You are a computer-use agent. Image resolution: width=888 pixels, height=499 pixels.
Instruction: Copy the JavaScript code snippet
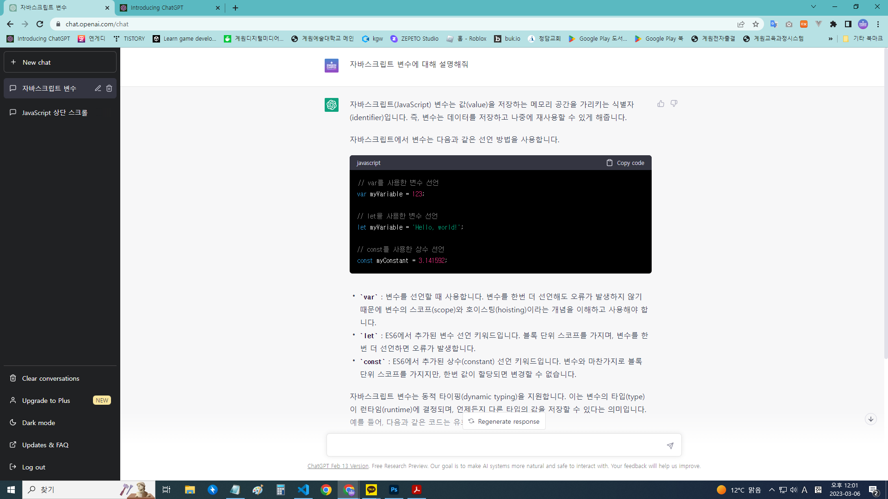coord(625,163)
